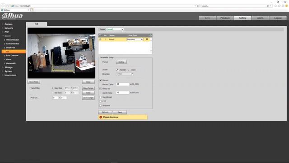289x163 pixels.
Task: Clear the Min Size target
Action: [89, 93]
